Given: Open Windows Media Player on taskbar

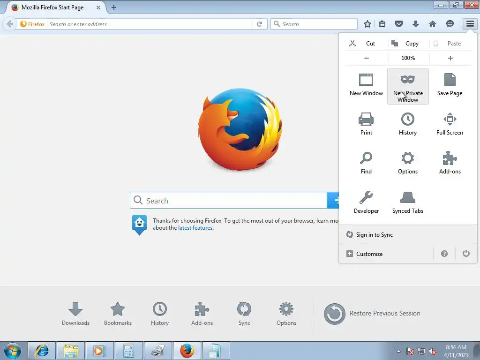Looking at the screenshot, I should (x=99, y=351).
